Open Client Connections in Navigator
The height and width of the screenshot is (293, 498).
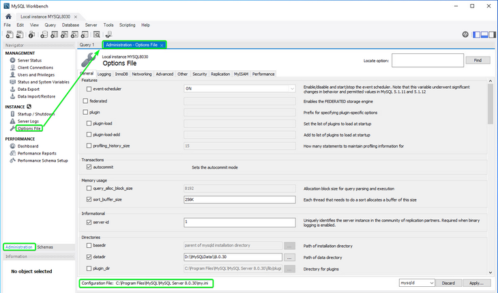pos(35,68)
